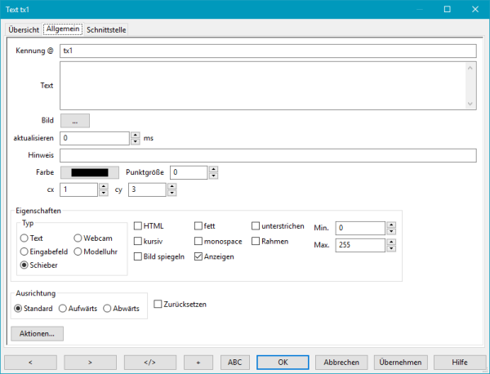This screenshot has height=374, width=490.
Task: Decrease the Punktgröße value
Action: click(213, 176)
